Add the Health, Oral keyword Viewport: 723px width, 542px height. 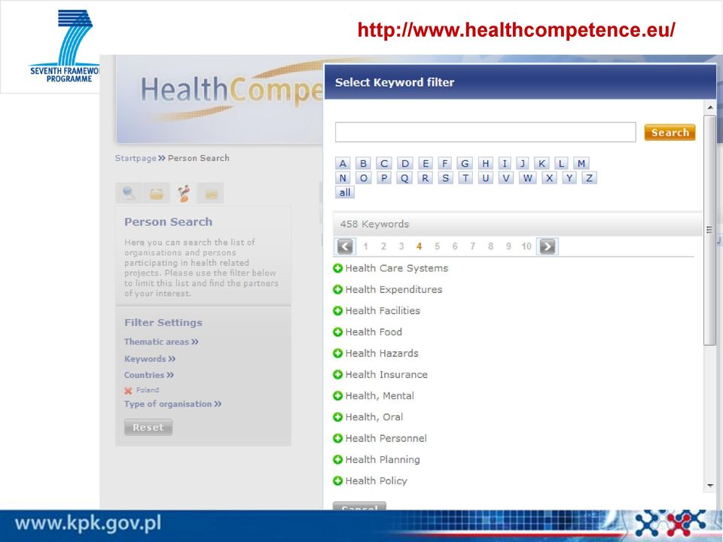coord(337,416)
